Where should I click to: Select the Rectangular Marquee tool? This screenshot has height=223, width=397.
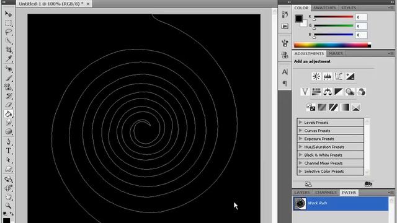[x=8, y=23]
